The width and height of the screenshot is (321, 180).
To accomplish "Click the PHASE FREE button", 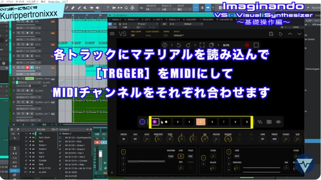I will 190,156.
